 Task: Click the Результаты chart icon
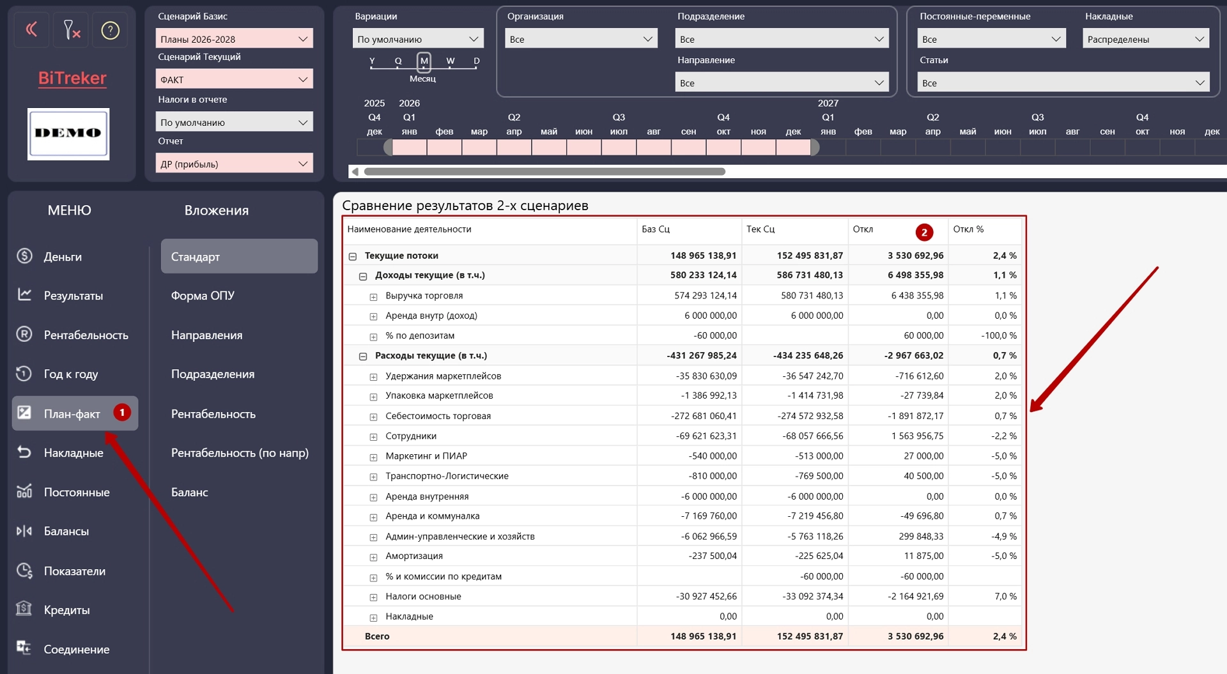click(24, 295)
